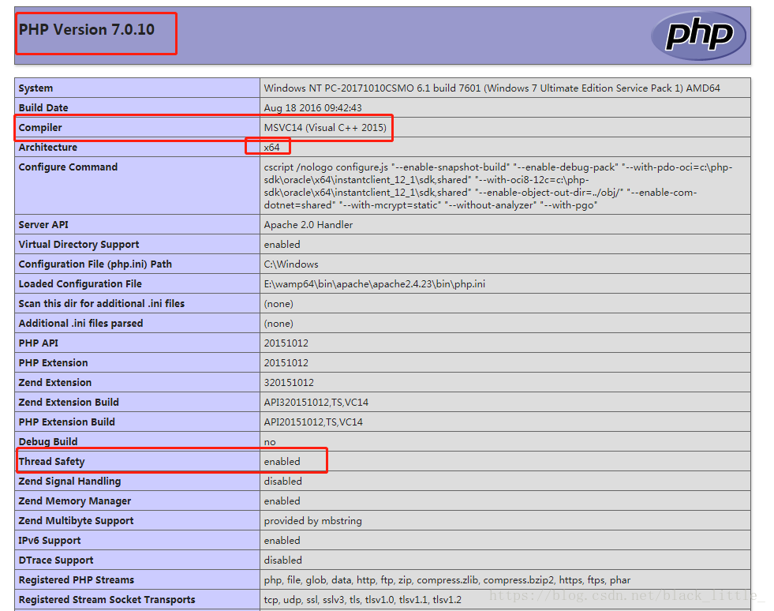Select the 'API320151012,TS,VC14' value
Screen dimensions: 774x611
[x=316, y=403]
